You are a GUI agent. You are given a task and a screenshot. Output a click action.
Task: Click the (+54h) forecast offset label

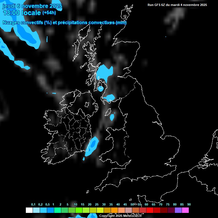(x=49, y=13)
